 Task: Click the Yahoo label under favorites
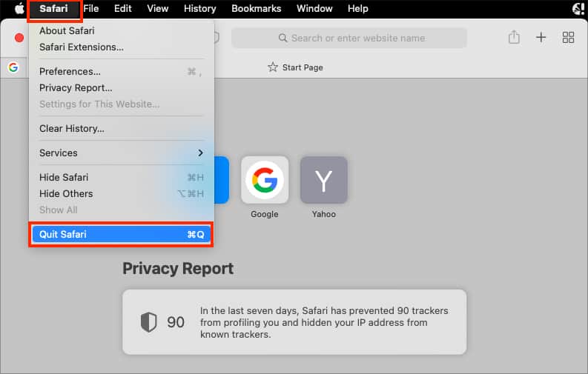pos(323,214)
